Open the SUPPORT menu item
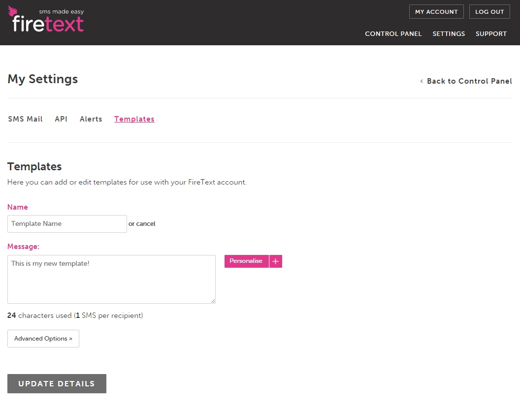This screenshot has width=520, height=408. 491,34
